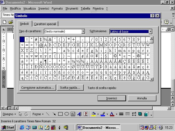Click the 3-D effect cube icon
This screenshot has width=175, height=131.
point(147,114)
